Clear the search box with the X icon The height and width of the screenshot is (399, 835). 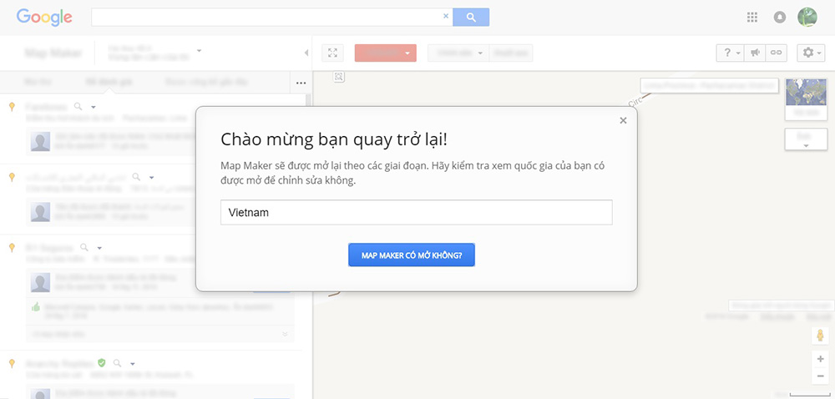446,16
